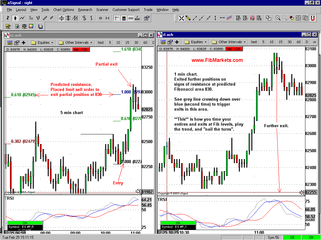Click the open folder network icon
Screen dimensions: 321x240
pos(8,26)
